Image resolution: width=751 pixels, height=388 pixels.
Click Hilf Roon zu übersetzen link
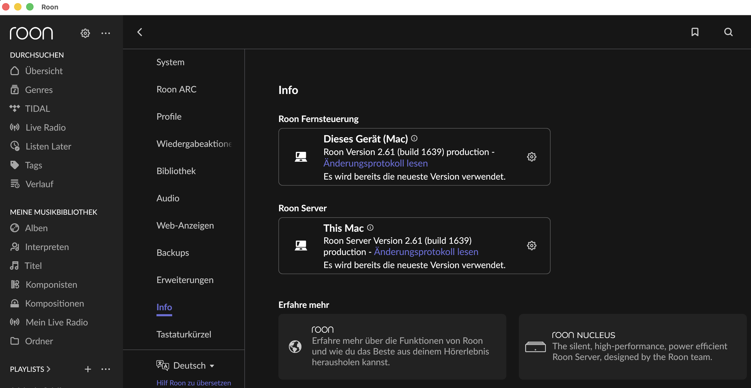[194, 383]
